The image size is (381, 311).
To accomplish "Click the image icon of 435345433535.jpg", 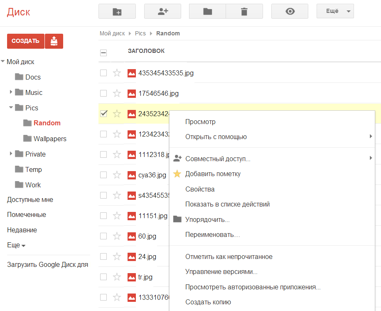I will tap(132, 73).
